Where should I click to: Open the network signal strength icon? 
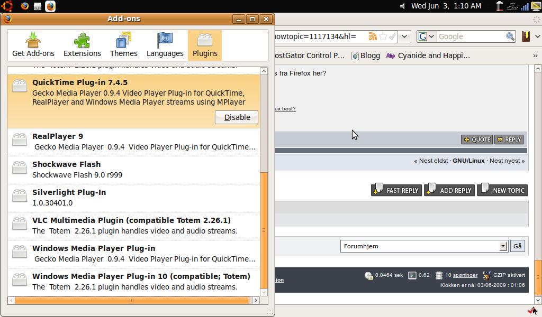tap(525, 6)
